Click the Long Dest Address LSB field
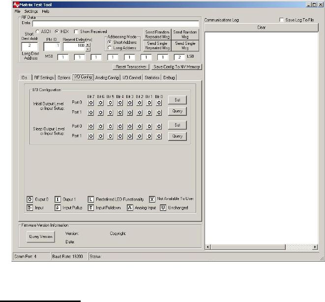 coord(179,57)
